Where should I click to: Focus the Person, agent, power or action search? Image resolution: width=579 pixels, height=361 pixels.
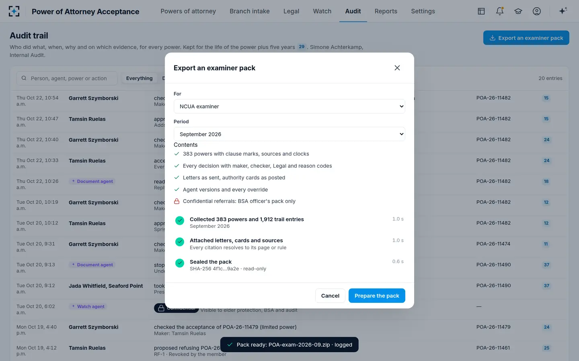pos(67,78)
